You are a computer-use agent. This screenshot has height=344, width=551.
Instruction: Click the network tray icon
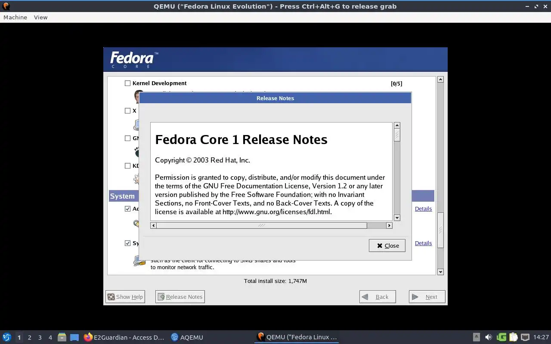525,337
